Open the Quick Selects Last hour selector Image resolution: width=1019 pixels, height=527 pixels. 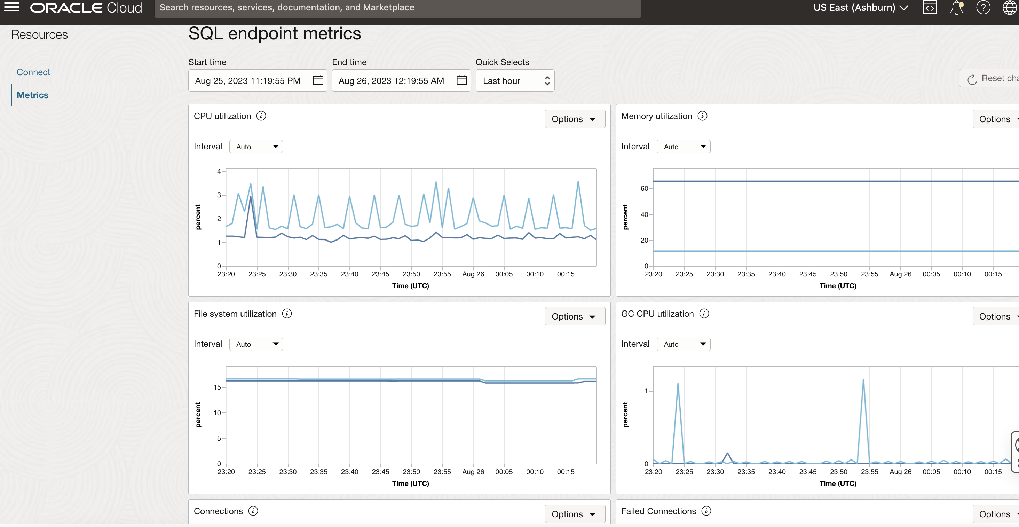[515, 80]
